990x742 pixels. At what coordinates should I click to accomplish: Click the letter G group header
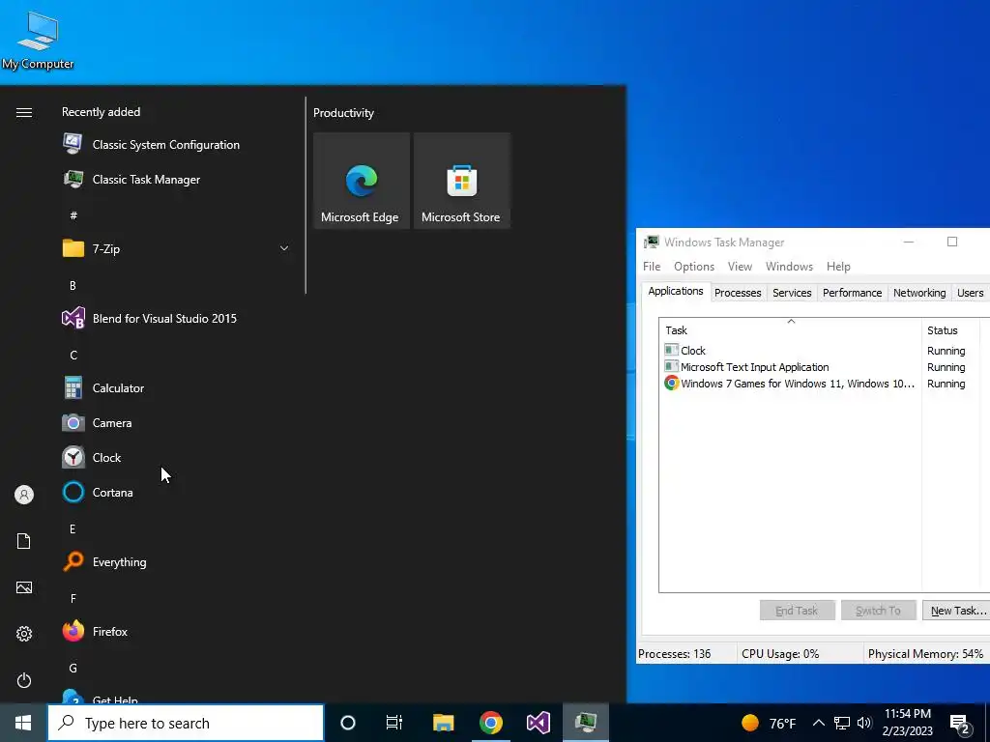pos(73,669)
